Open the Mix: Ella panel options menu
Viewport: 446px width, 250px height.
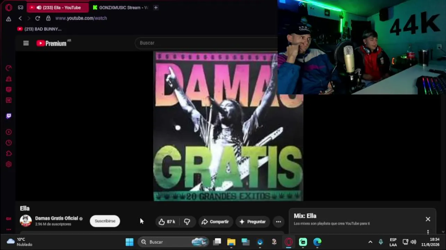(x=428, y=232)
